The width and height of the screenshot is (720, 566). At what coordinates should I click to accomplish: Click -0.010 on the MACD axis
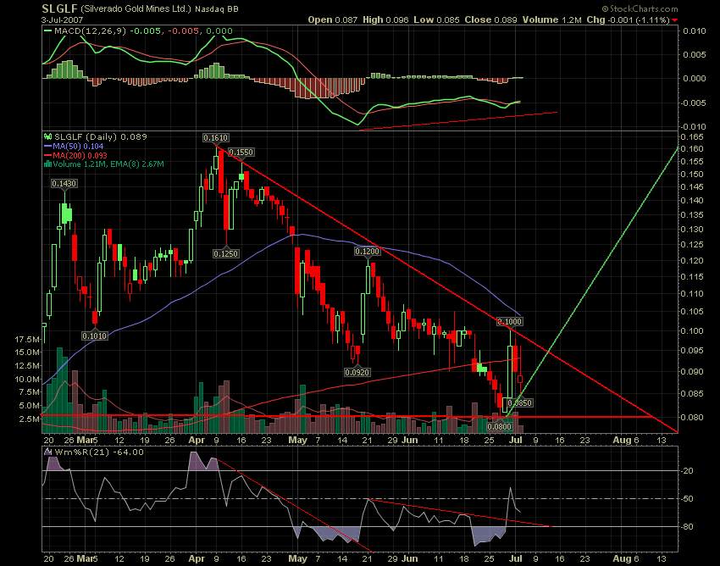click(x=693, y=126)
